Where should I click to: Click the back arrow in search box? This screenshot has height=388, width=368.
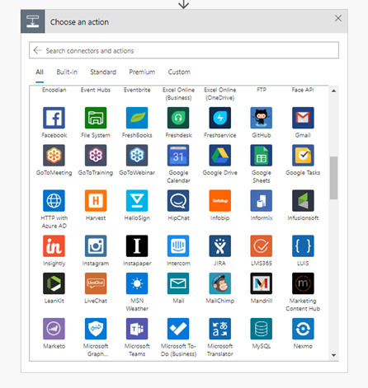tap(37, 50)
